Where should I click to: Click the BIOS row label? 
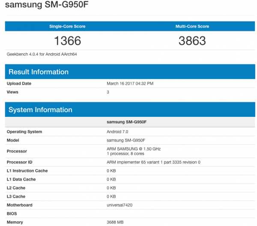[x=12, y=214]
